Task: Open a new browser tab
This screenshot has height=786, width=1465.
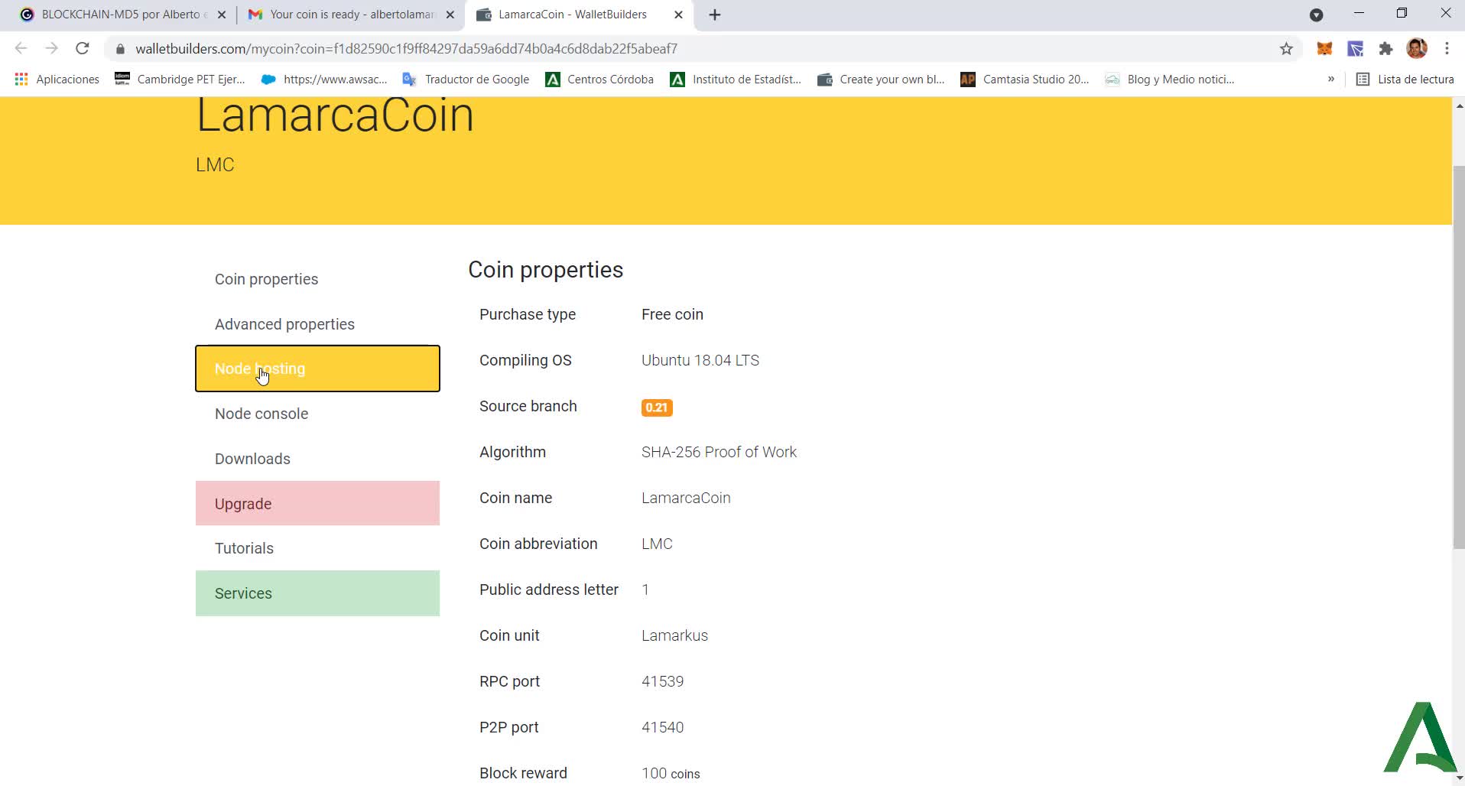Action: (x=714, y=14)
